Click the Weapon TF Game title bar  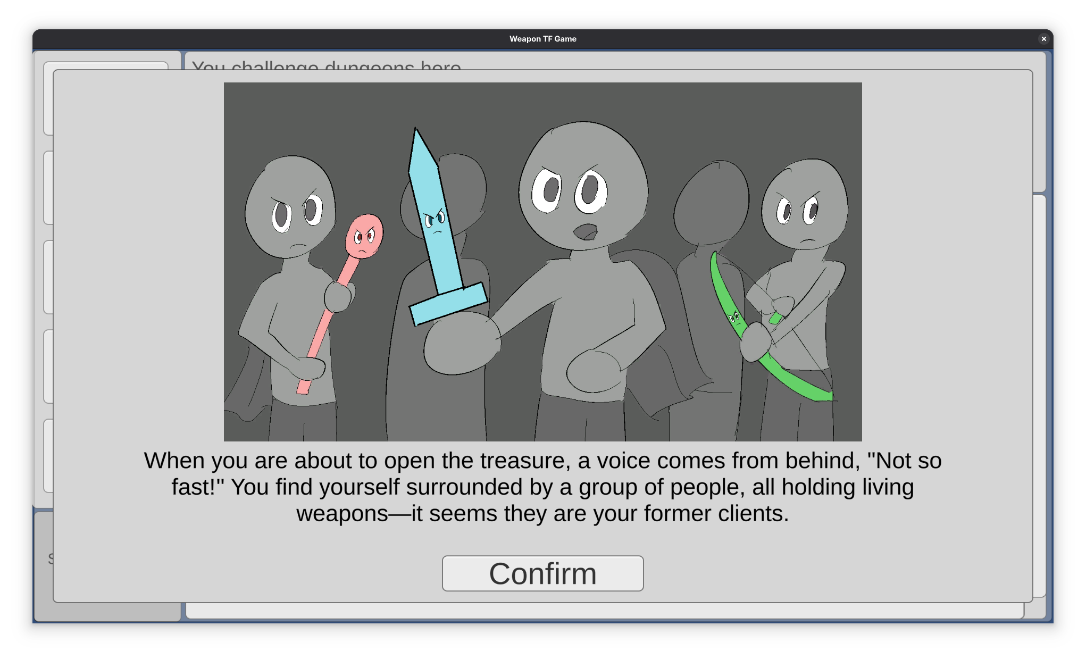click(542, 39)
